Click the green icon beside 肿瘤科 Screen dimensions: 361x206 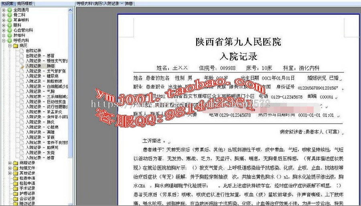10,35
